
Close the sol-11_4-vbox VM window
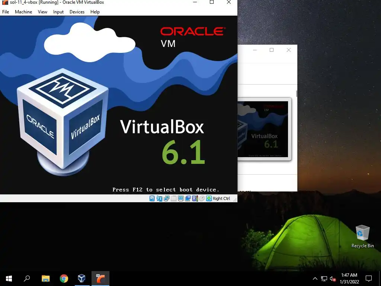[229, 2]
